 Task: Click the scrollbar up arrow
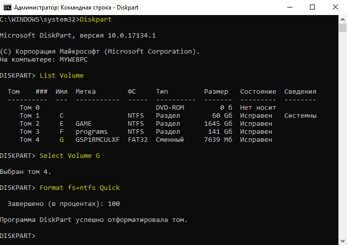coord(342,20)
